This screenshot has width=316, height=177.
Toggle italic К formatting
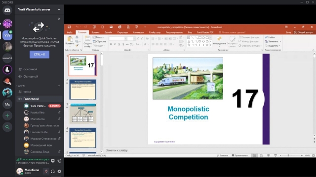[x=115, y=44]
